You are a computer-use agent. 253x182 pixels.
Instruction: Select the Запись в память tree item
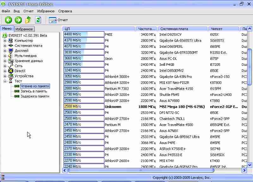point(34,91)
